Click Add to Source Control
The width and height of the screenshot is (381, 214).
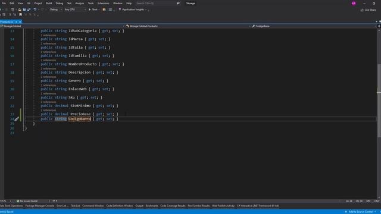click(361, 212)
